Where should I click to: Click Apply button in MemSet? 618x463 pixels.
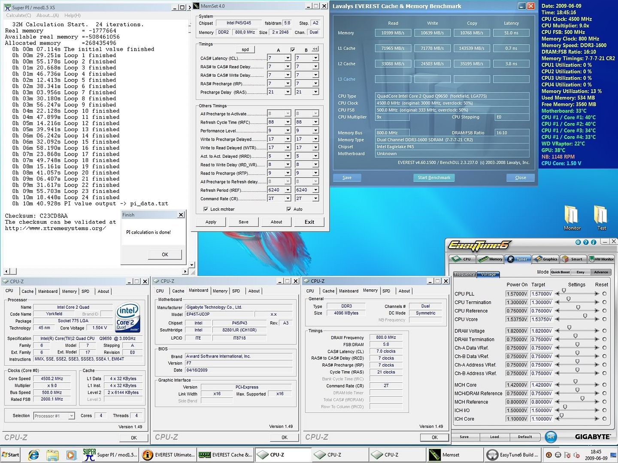(x=211, y=222)
